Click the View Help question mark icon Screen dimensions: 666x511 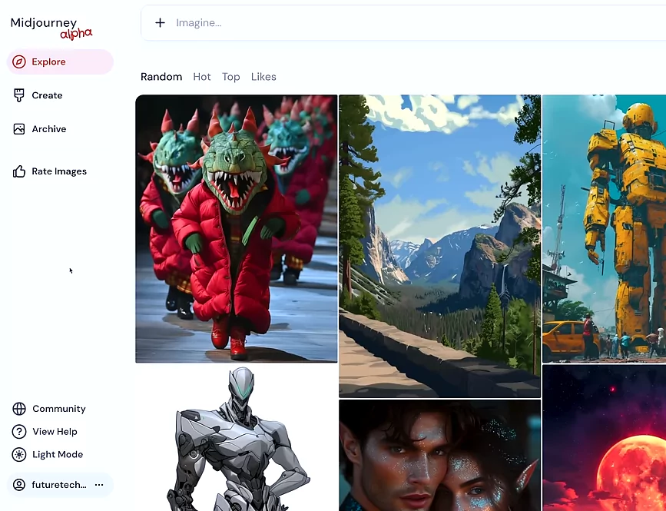click(19, 432)
